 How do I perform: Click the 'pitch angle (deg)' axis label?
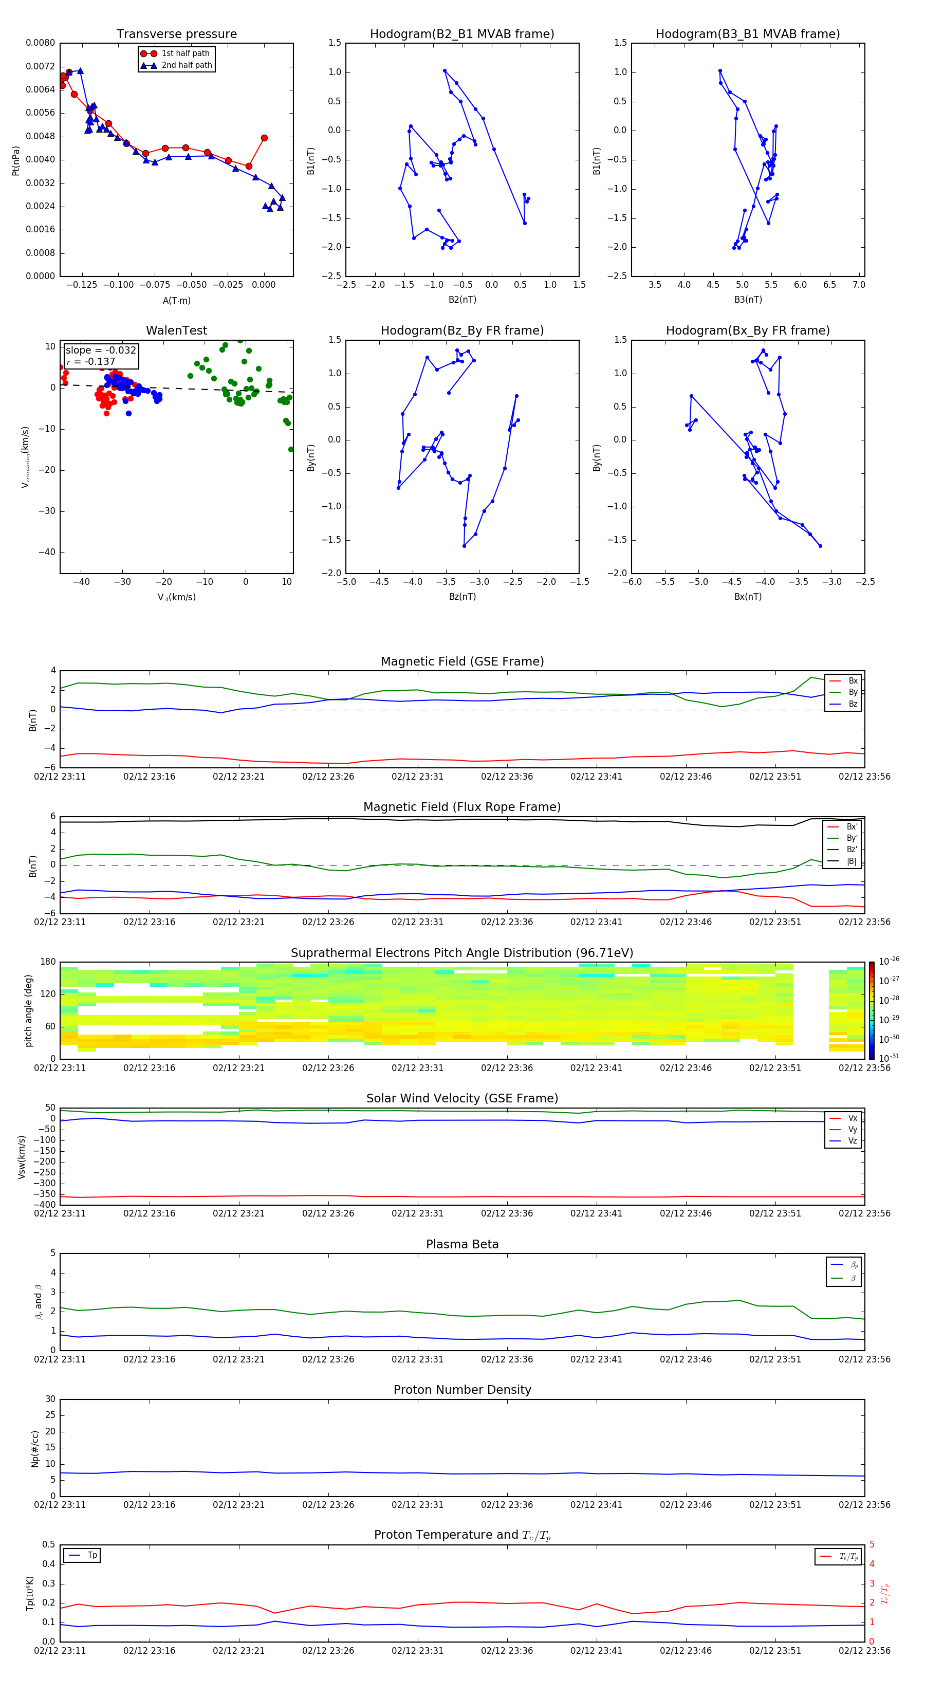pos(28,1010)
